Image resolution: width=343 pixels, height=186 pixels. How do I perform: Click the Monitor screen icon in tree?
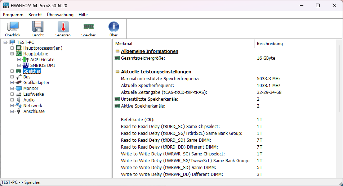coord(19,88)
